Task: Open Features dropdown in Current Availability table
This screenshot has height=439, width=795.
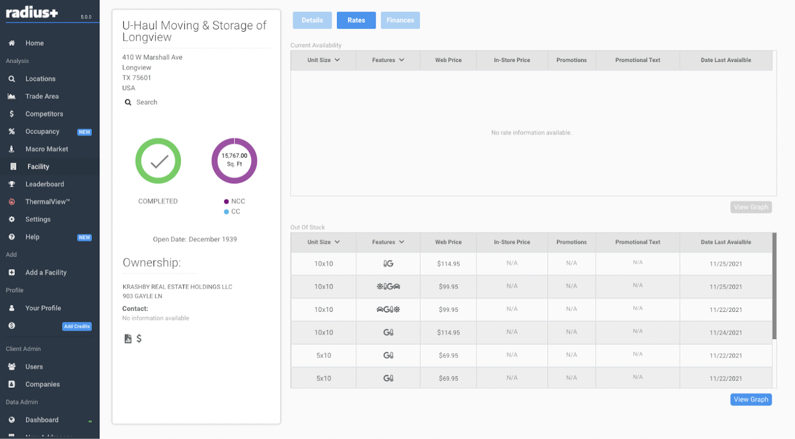Action: pos(388,60)
